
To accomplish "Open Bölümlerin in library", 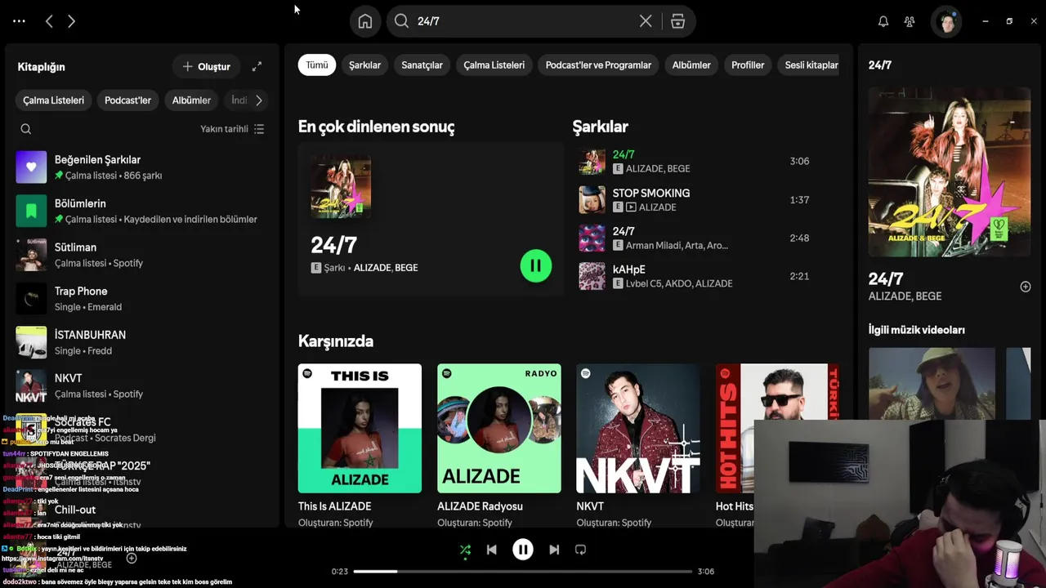I will pos(141,211).
